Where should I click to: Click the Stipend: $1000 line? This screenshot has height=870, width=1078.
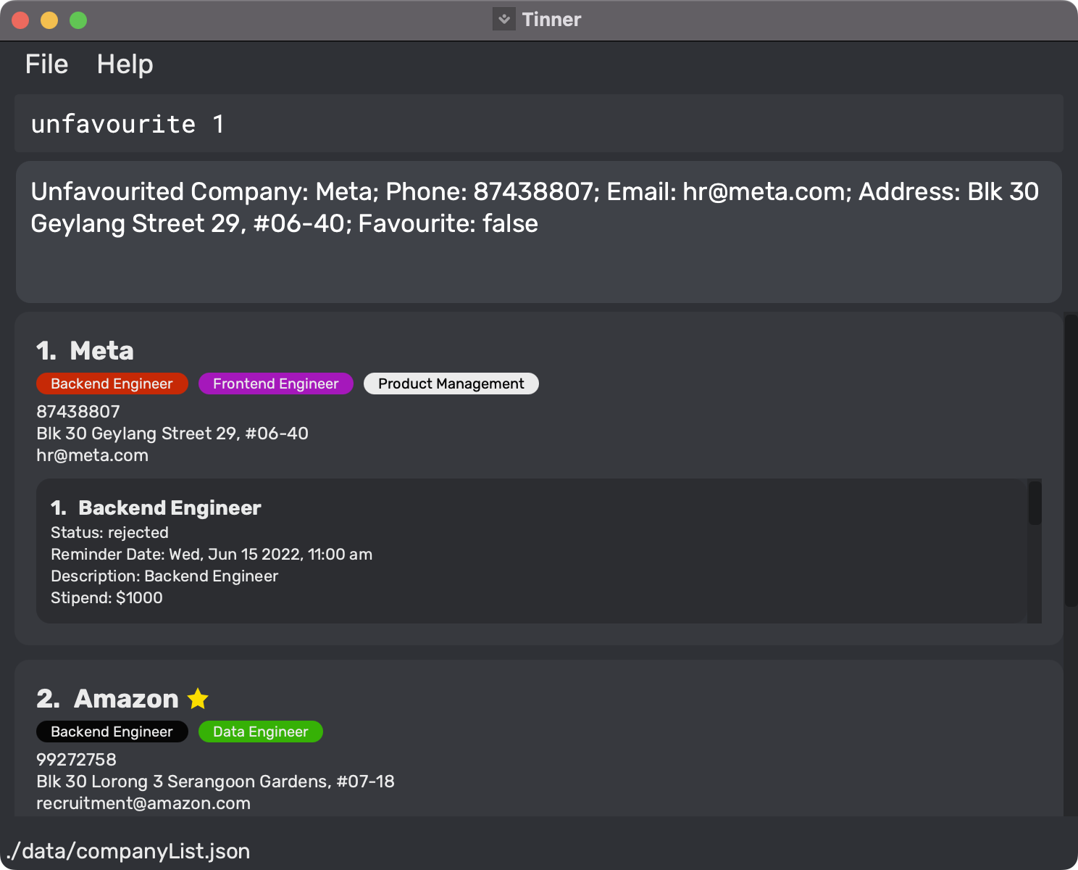106,597
